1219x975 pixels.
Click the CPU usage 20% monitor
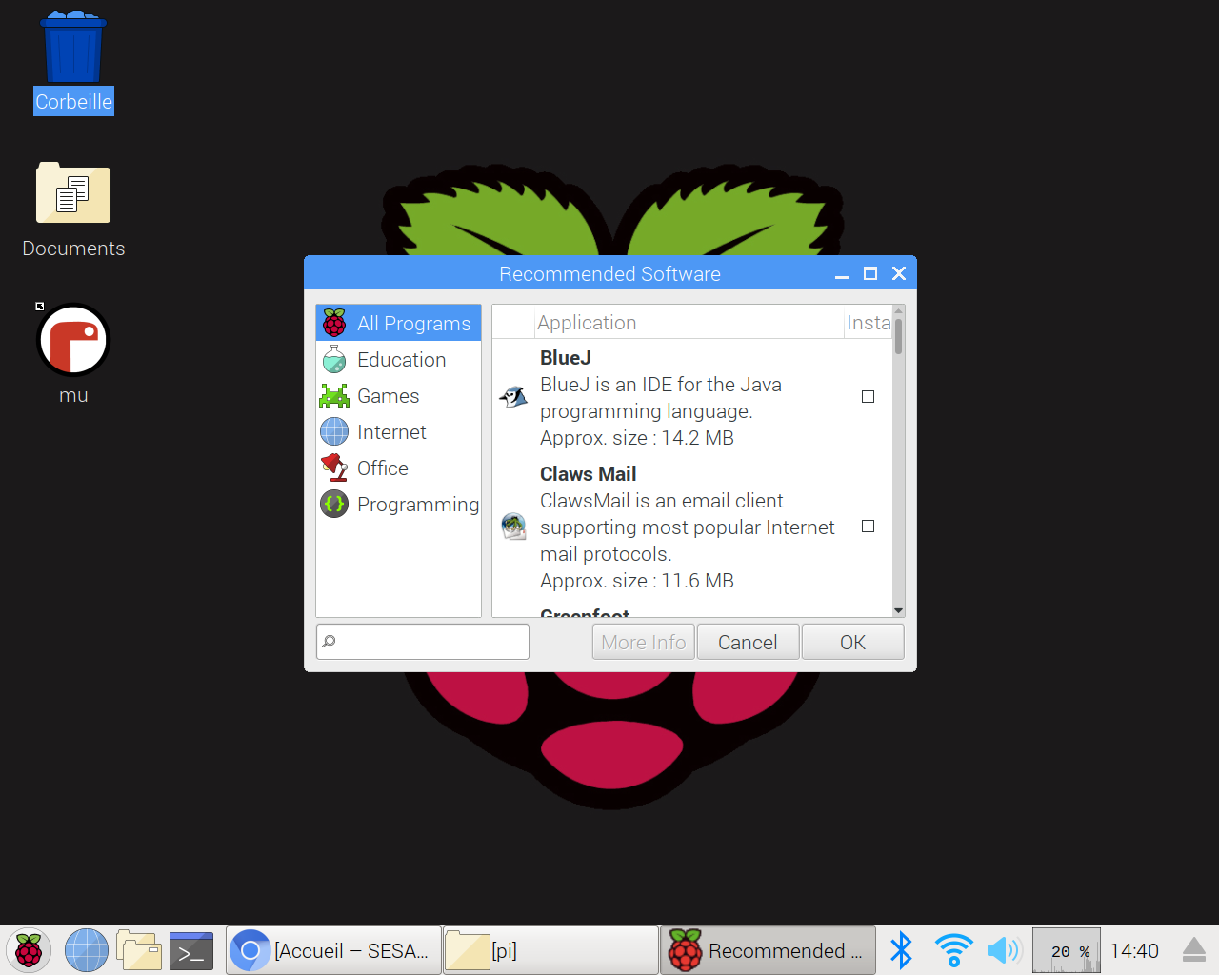tap(1067, 950)
